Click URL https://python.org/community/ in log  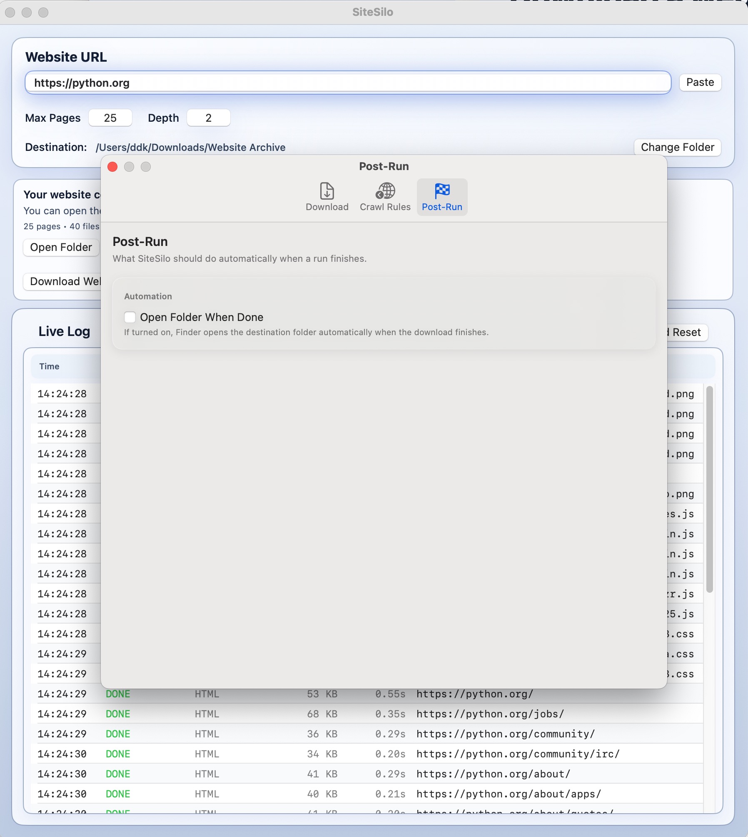click(506, 734)
